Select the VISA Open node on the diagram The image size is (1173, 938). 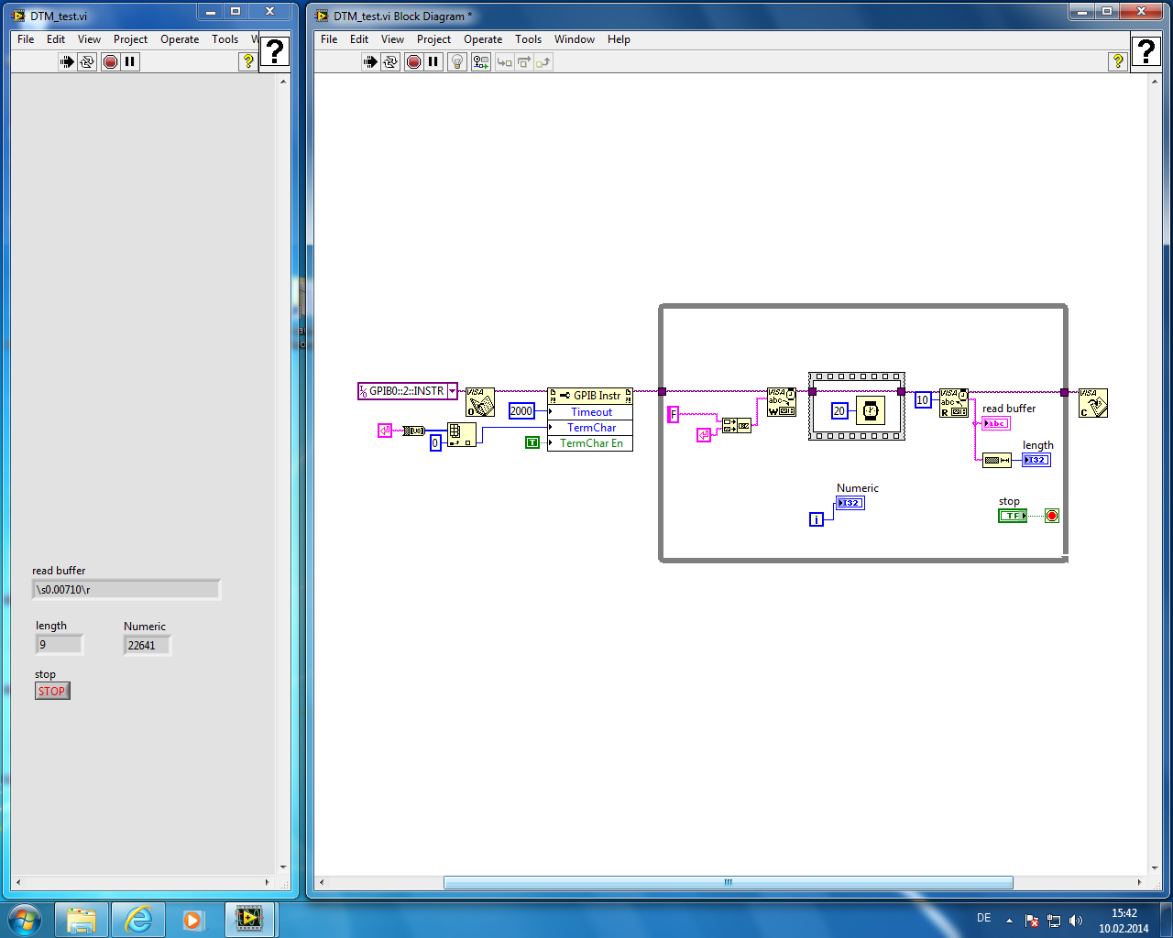coord(480,402)
